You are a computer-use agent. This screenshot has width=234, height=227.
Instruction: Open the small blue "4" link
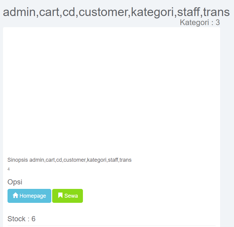8,169
